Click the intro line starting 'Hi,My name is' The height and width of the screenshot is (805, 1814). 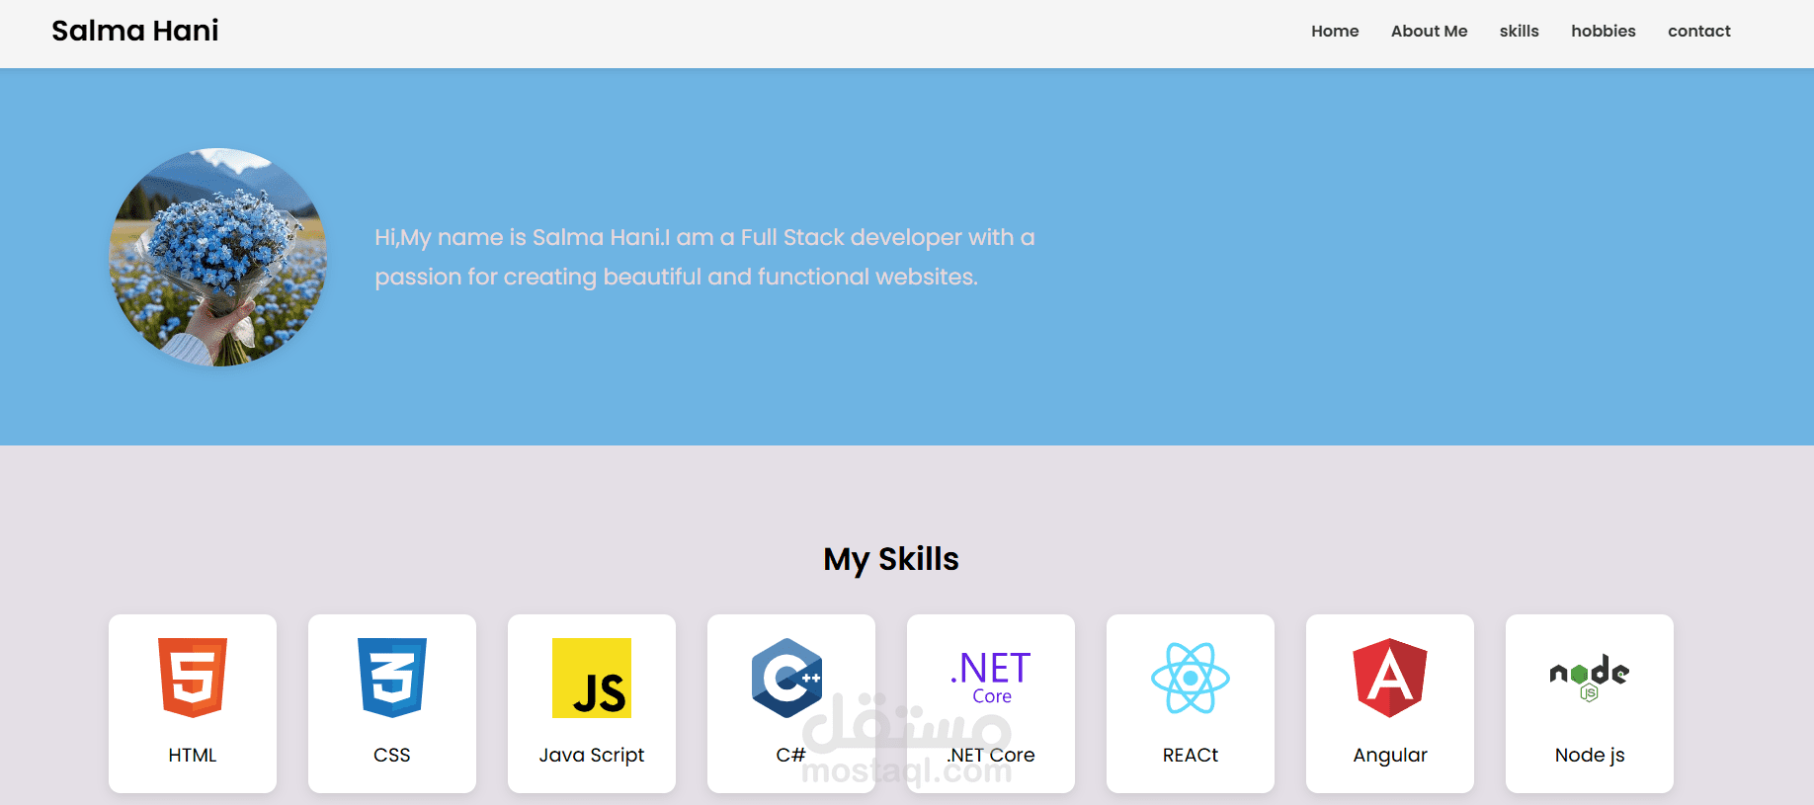tap(704, 237)
